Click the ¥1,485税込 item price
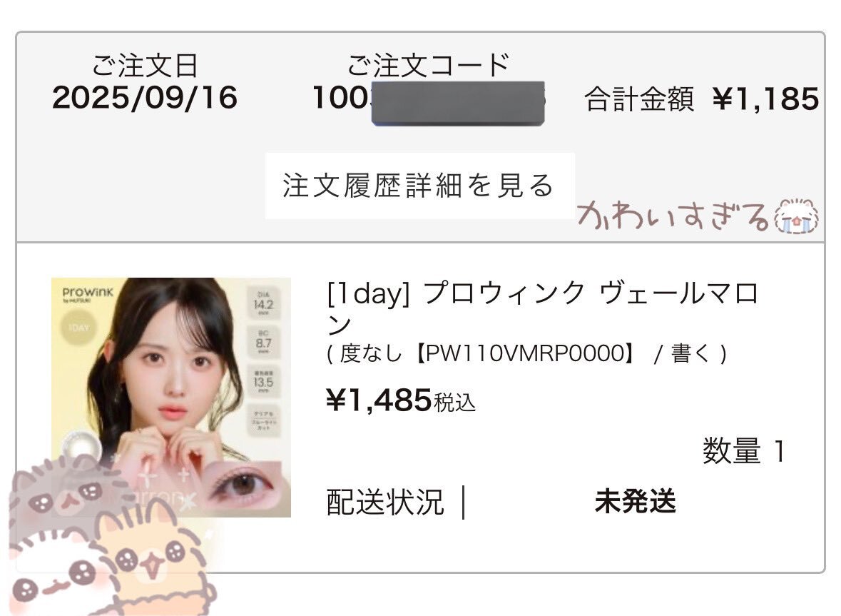This screenshot has width=841, height=616. point(401,400)
